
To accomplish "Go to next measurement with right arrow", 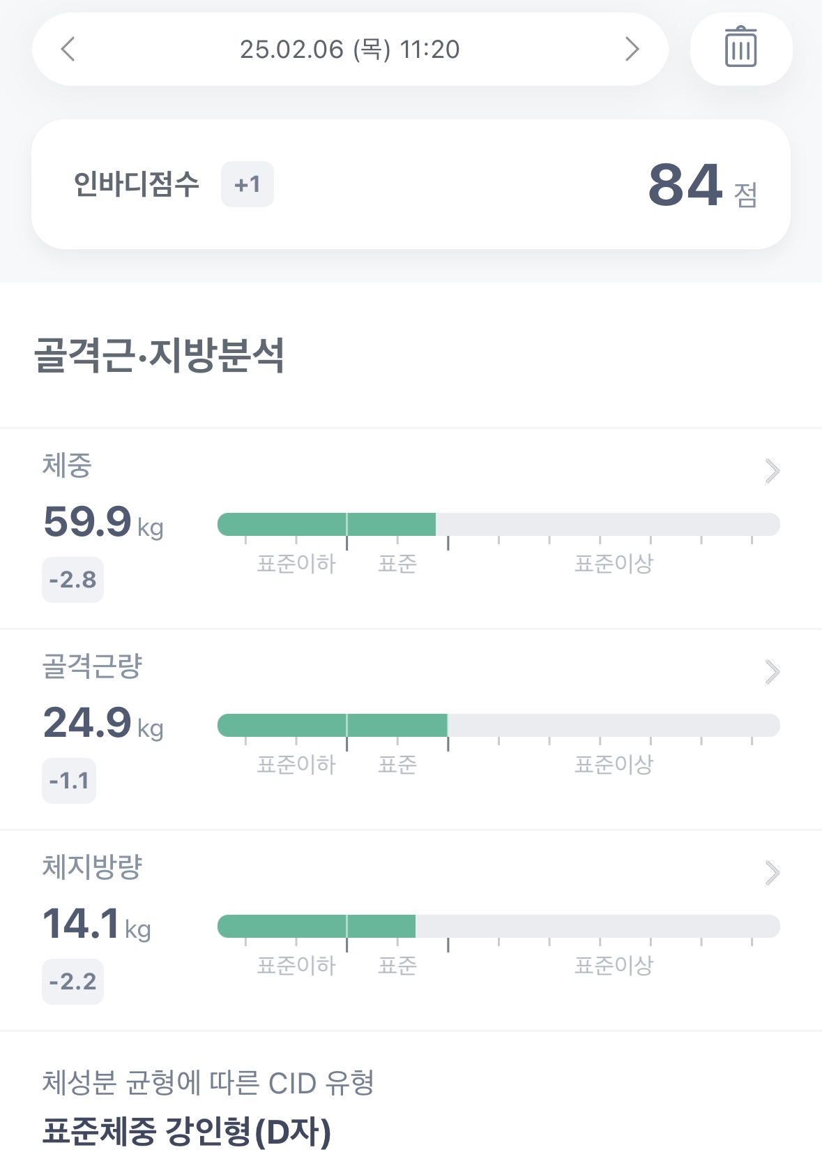I will click(632, 50).
